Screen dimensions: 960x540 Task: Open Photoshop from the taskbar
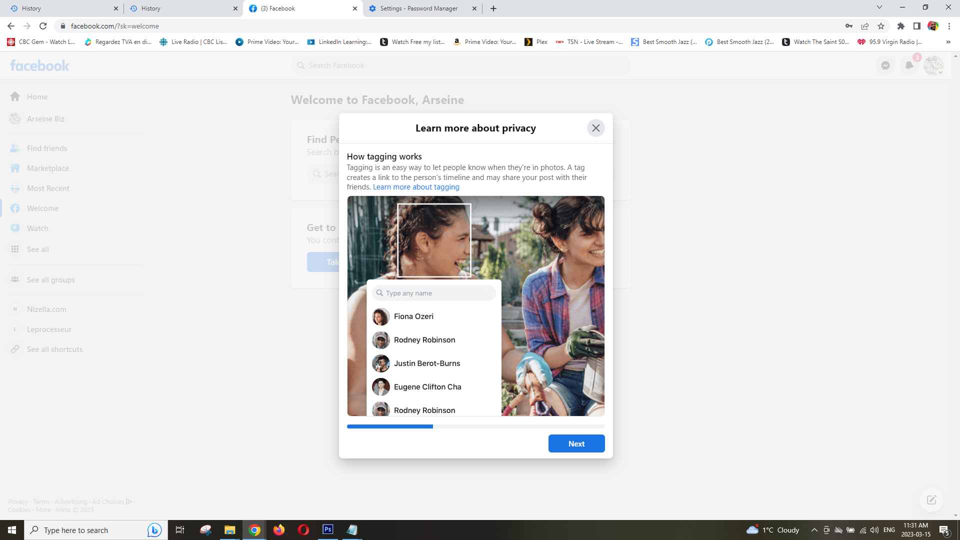[x=327, y=529]
